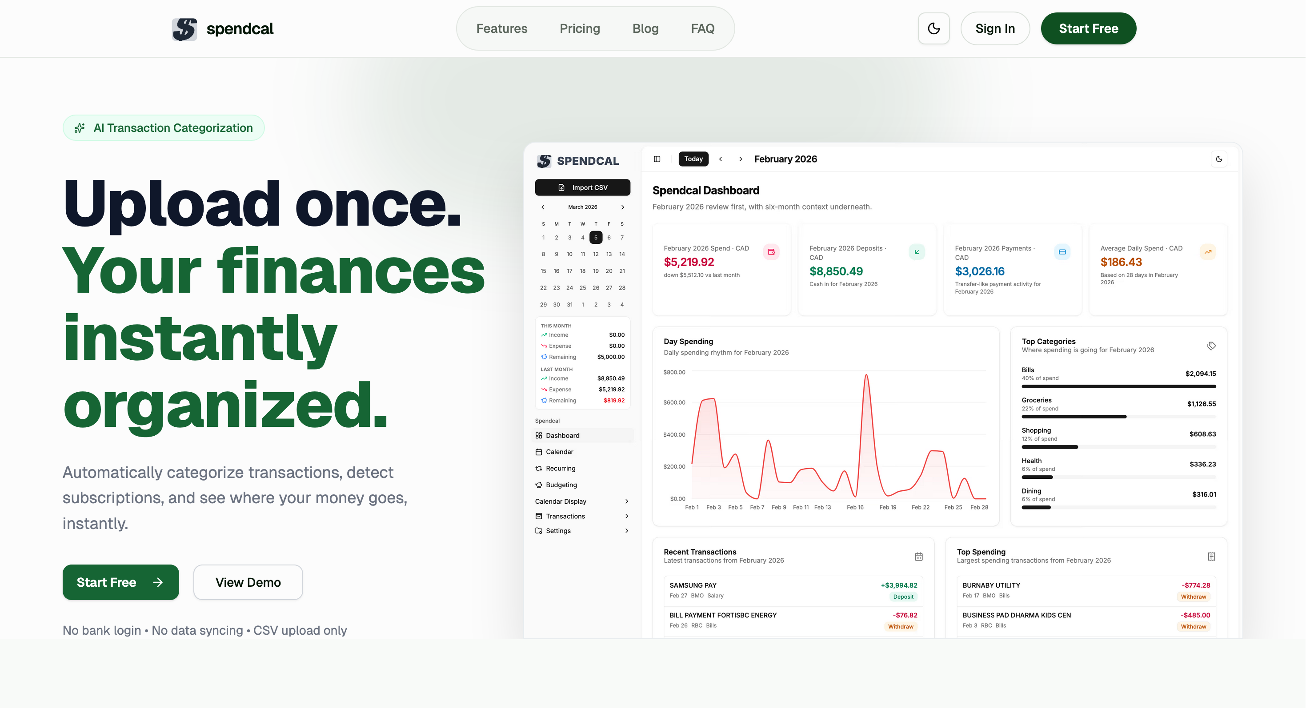Viewport: 1306px width, 708px height.
Task: Click the Feb 16 chart axis label
Action: pyautogui.click(x=855, y=507)
